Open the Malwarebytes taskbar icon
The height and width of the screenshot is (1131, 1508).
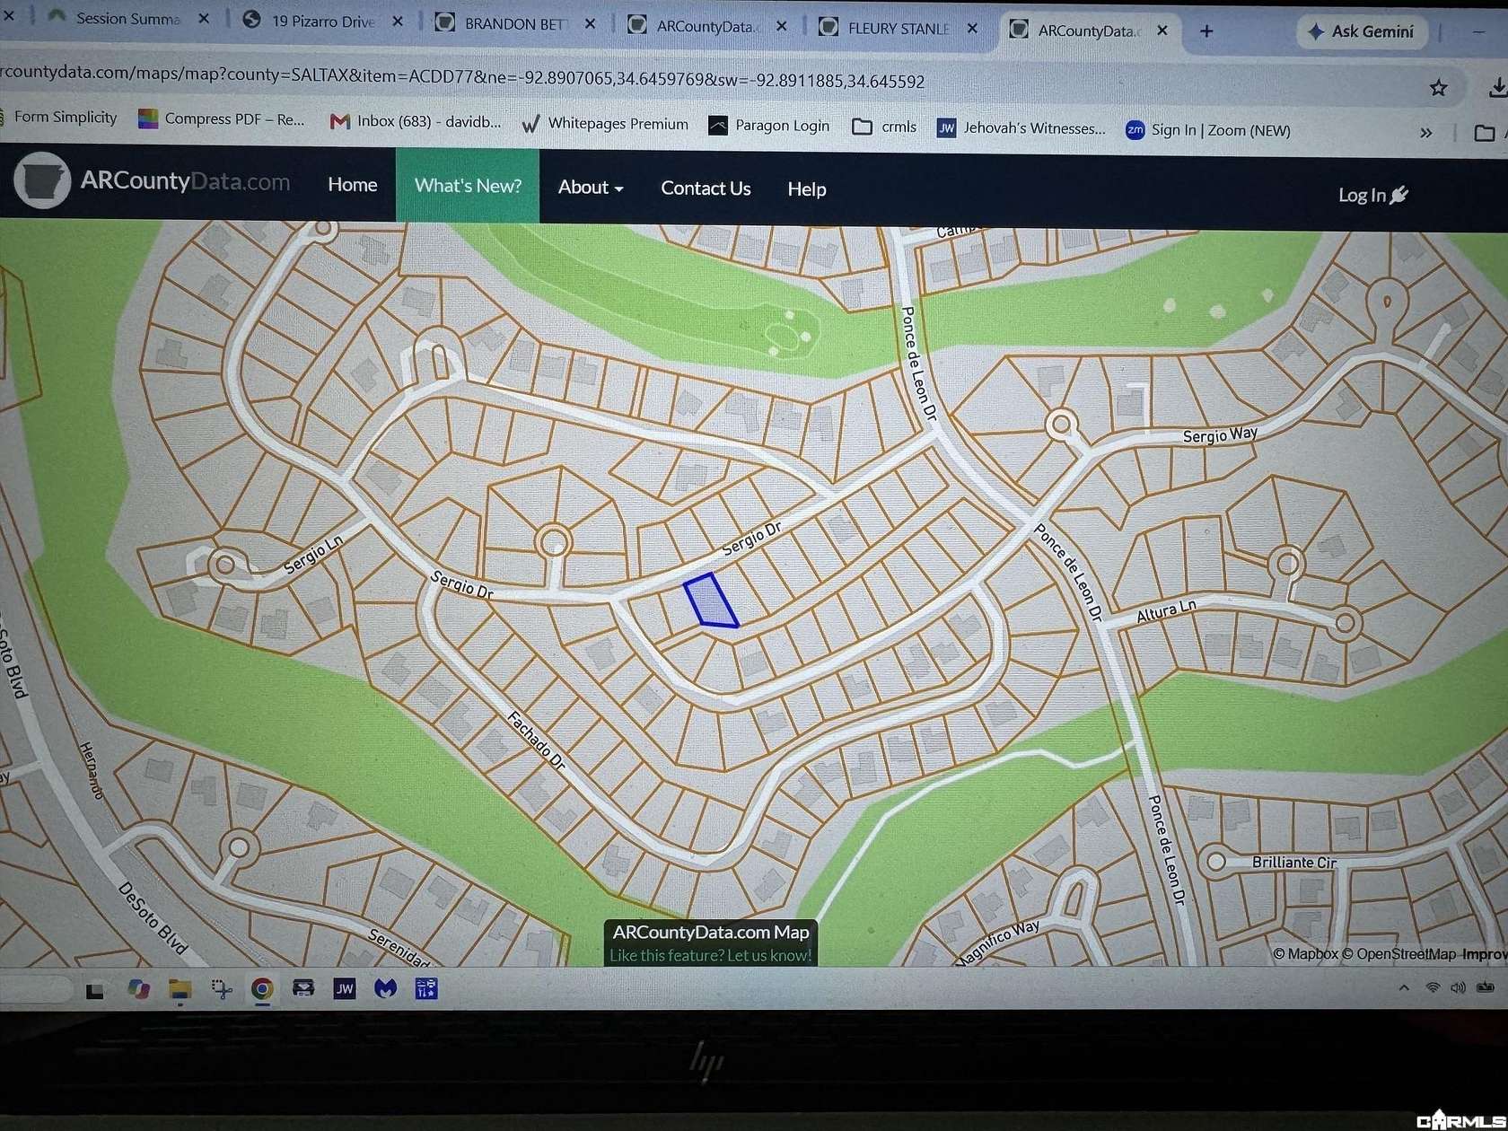coord(386,988)
